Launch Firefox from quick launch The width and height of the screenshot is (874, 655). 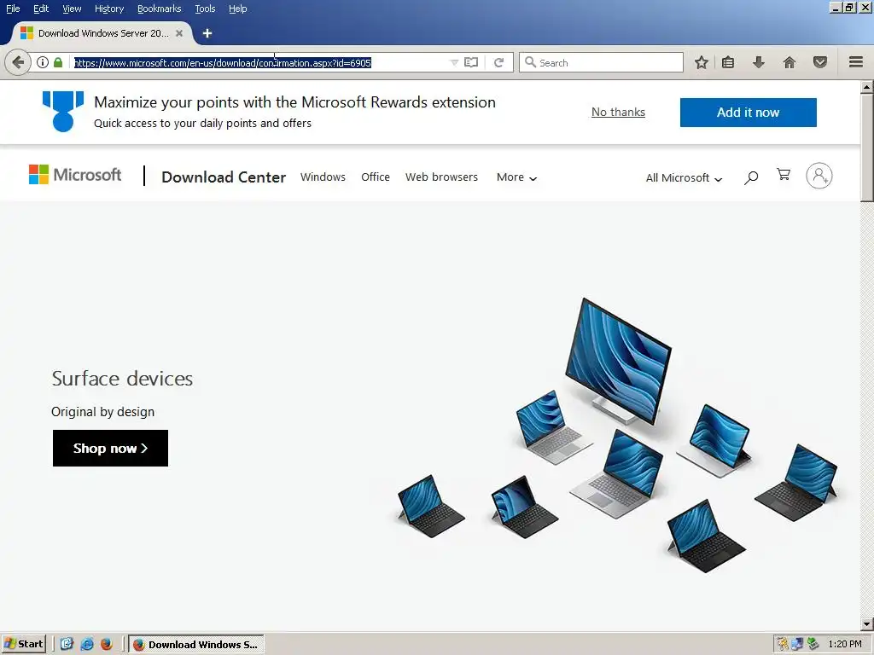(x=107, y=644)
